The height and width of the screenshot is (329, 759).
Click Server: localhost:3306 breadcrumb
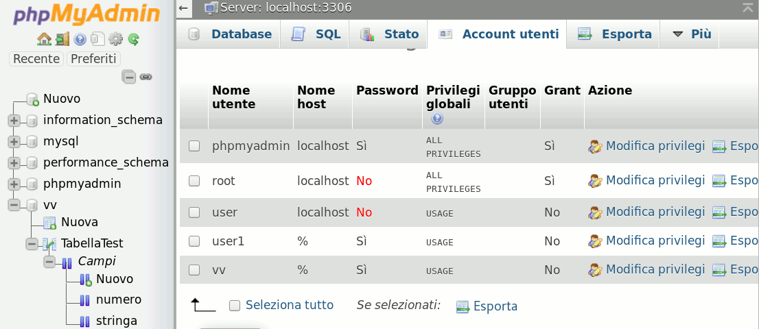286,8
